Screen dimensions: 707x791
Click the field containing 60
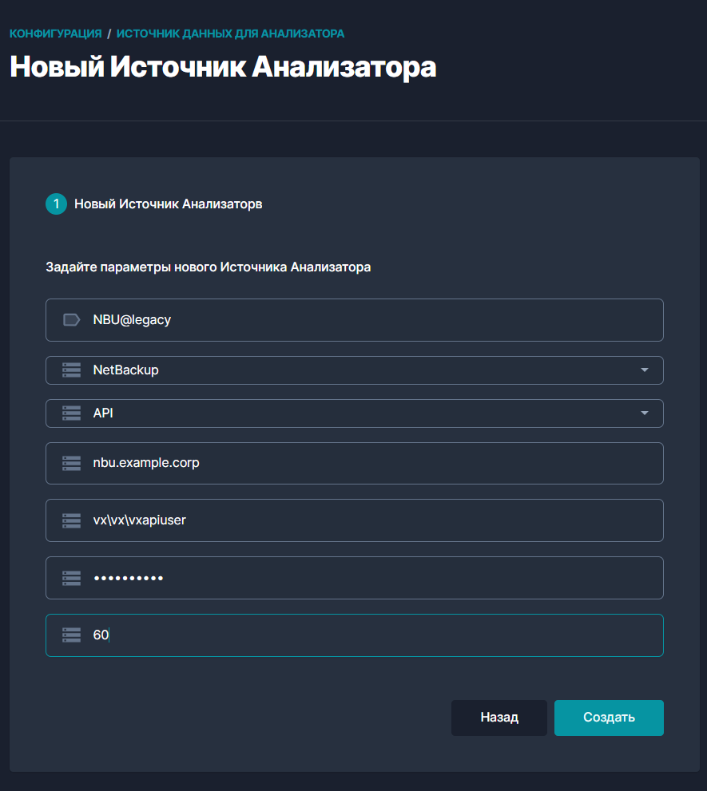click(x=367, y=635)
